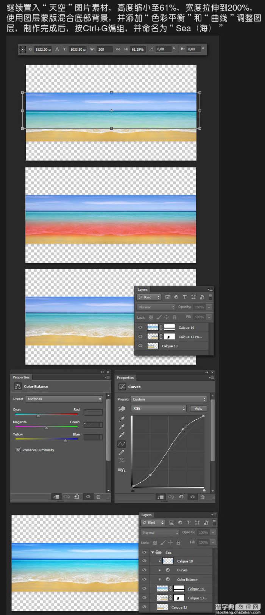Click clip to layer in the Color Balance panel
The height and width of the screenshot is (615, 265).
coord(56,497)
